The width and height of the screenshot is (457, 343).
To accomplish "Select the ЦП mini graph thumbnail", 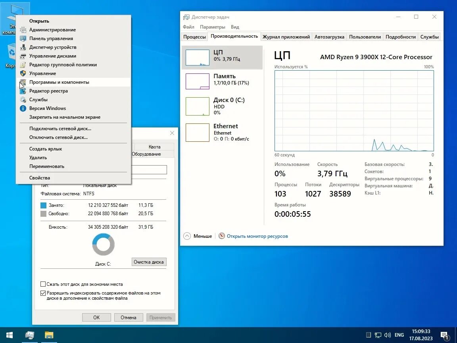I will click(197, 58).
